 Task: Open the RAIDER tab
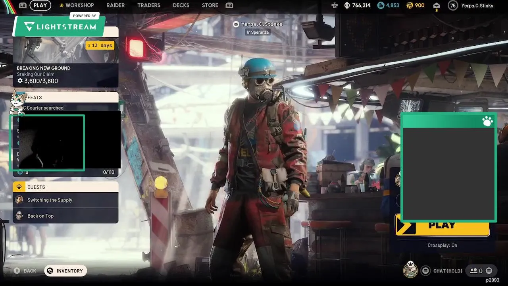tap(115, 5)
